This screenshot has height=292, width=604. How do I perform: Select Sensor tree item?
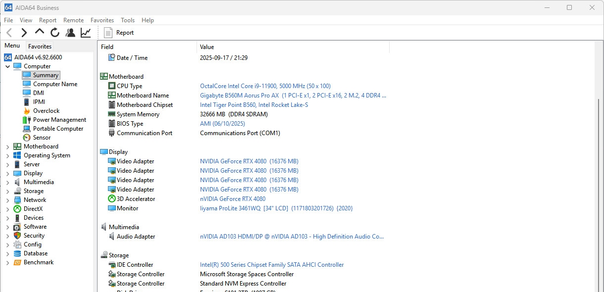point(42,138)
